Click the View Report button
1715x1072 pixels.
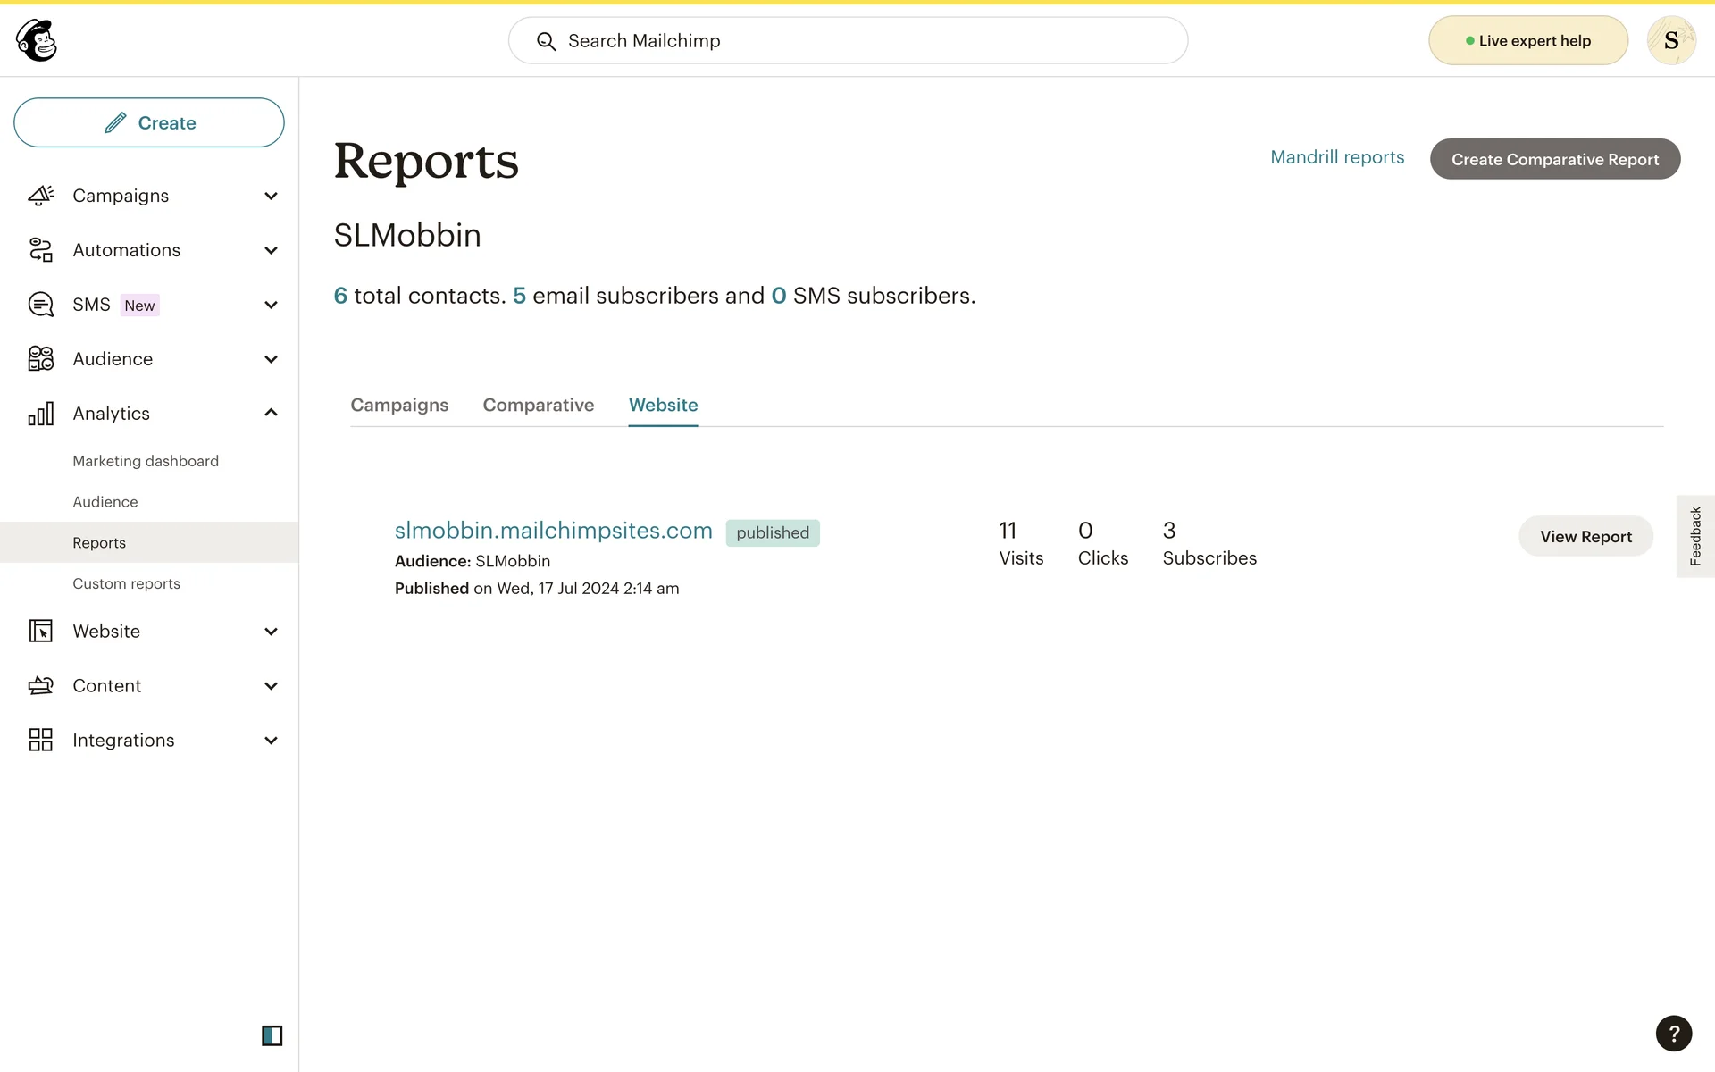[x=1585, y=536]
